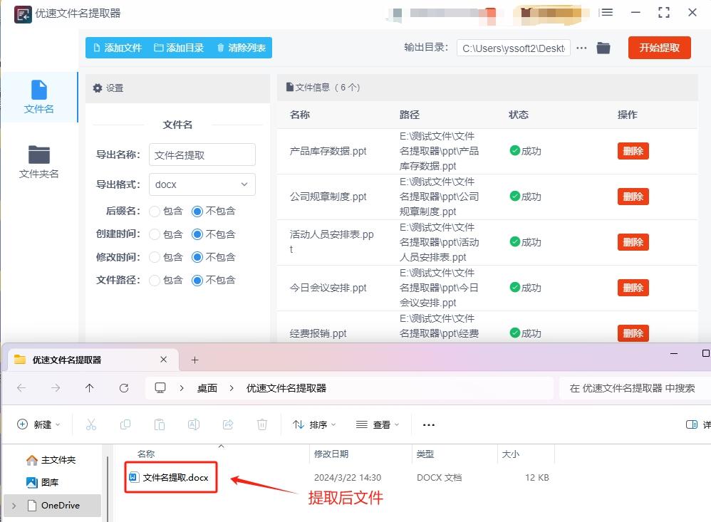The width and height of the screenshot is (711, 522).
Task: Open the 导出格式 docx dropdown
Action: [x=202, y=184]
